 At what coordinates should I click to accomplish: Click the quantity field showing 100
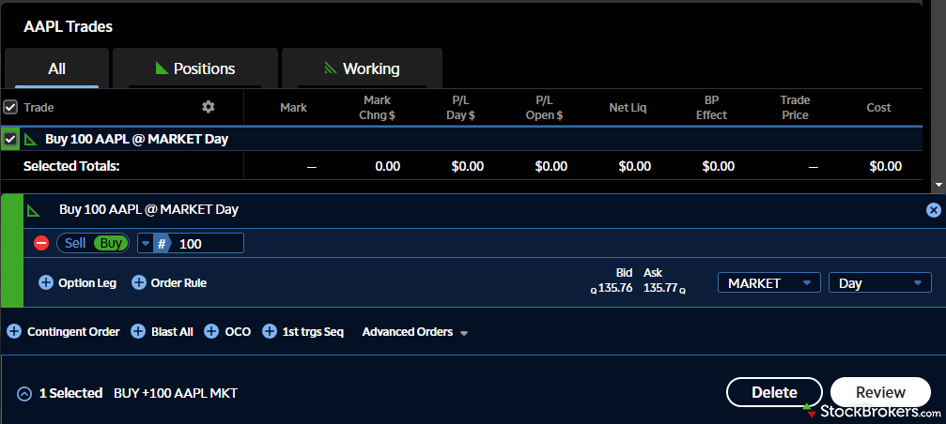[209, 243]
